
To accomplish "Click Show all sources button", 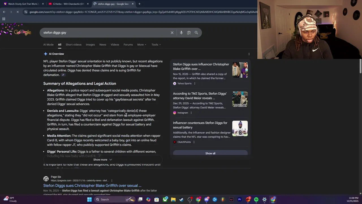I will (210, 153).
